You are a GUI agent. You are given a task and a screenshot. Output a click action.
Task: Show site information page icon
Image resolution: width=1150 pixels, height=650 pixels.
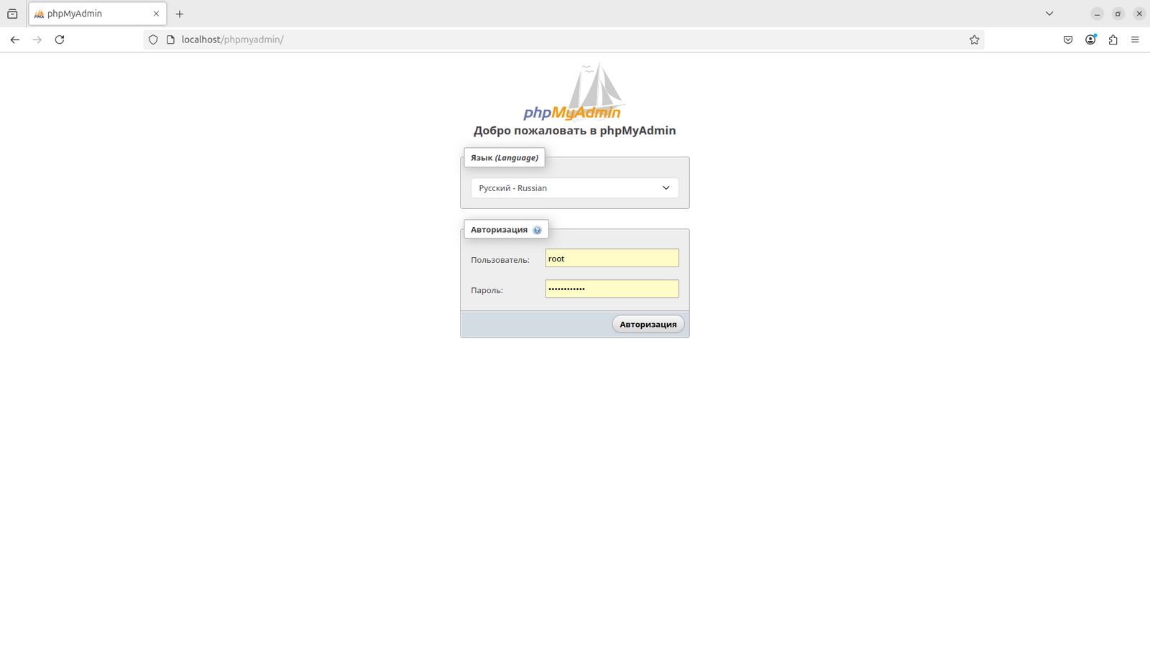170,40
